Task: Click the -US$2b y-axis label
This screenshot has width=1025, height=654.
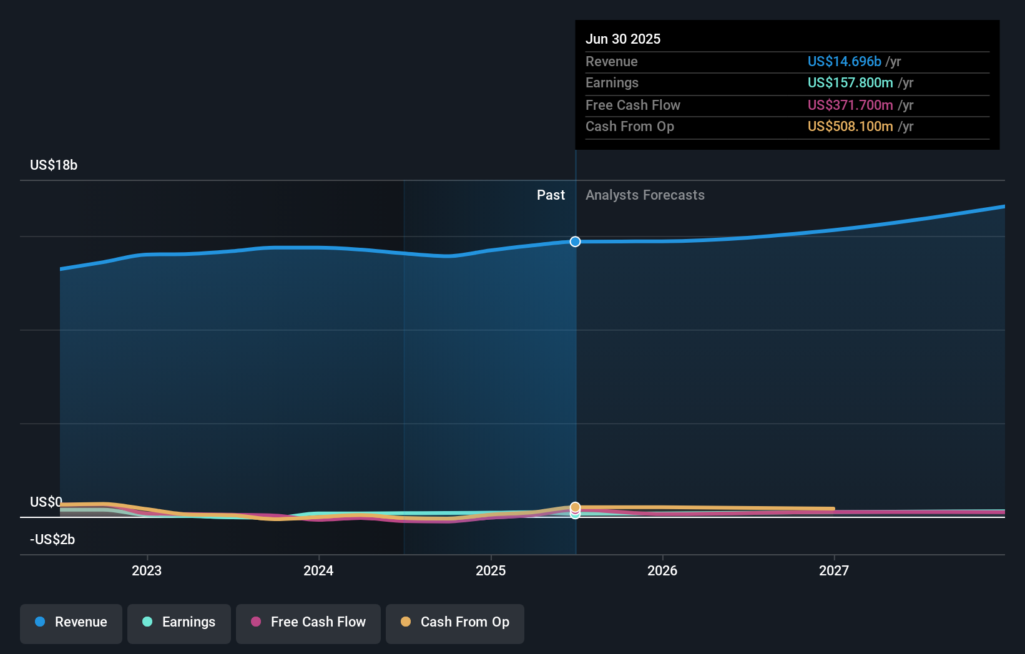Action: 52,539
